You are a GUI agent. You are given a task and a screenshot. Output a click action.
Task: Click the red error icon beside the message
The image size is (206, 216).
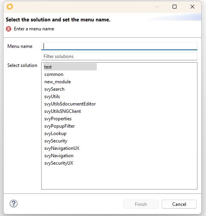(x=9, y=29)
